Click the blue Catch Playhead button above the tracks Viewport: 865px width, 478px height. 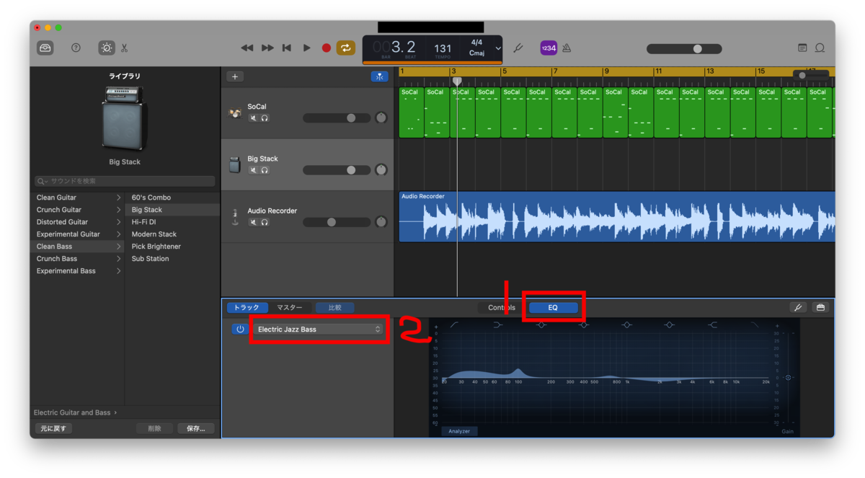pyautogui.click(x=379, y=76)
